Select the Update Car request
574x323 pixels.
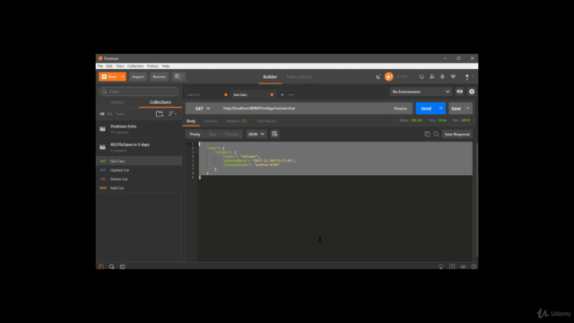[139, 170]
